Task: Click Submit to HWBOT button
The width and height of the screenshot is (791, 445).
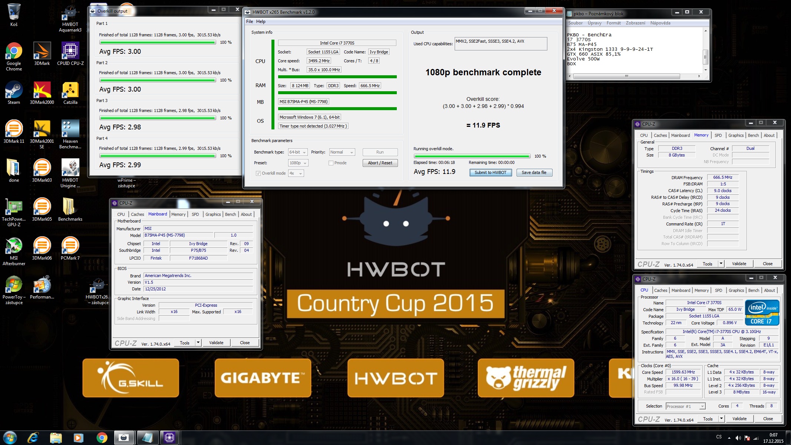Action: 490,172
